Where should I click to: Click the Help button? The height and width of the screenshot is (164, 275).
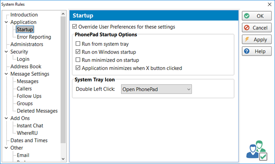(257, 51)
